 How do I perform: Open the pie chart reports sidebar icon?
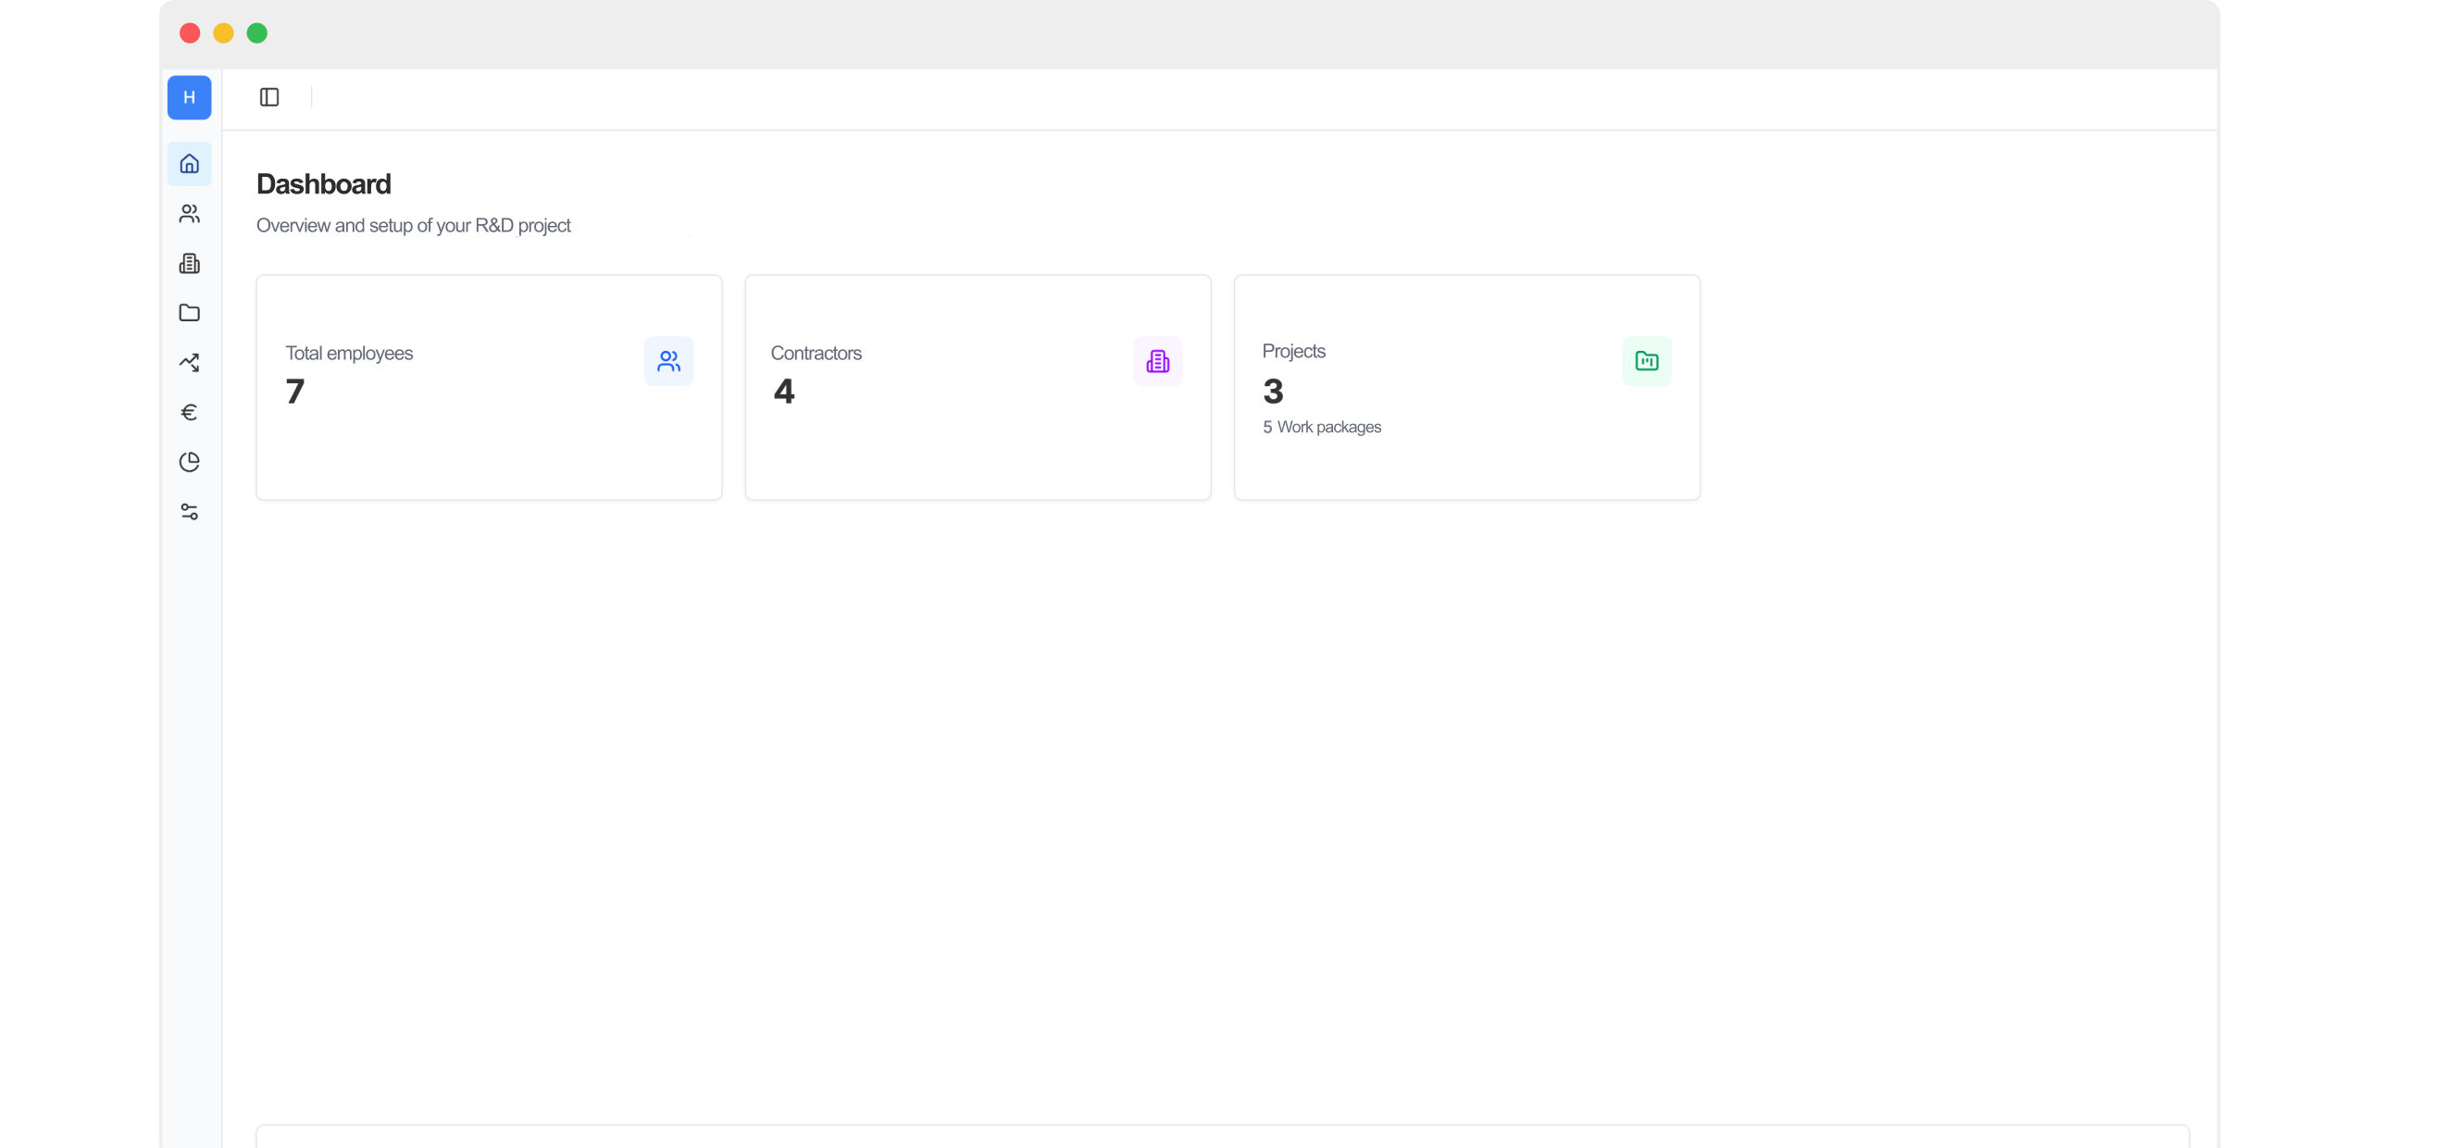click(189, 461)
